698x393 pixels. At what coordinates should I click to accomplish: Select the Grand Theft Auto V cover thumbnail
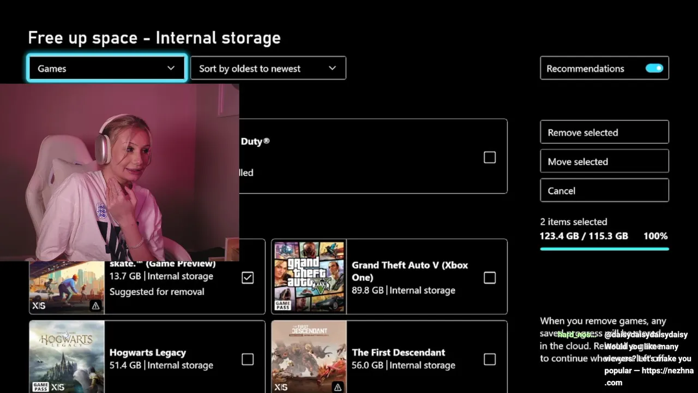[x=309, y=277]
